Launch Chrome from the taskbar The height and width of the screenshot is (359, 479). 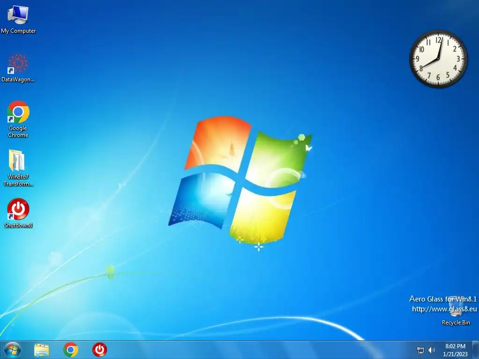click(x=71, y=350)
